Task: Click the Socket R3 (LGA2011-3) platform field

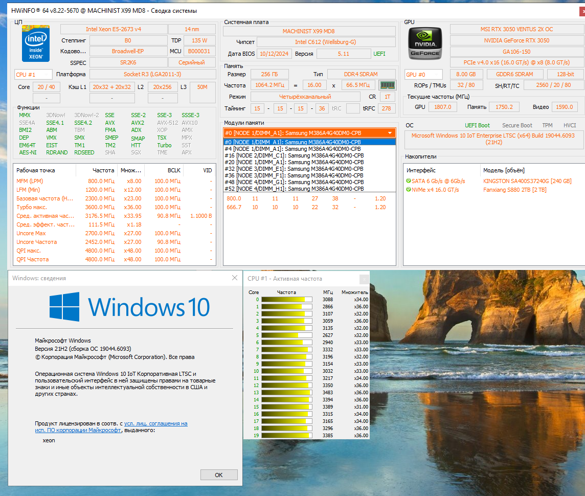Action: pyautogui.click(x=152, y=74)
